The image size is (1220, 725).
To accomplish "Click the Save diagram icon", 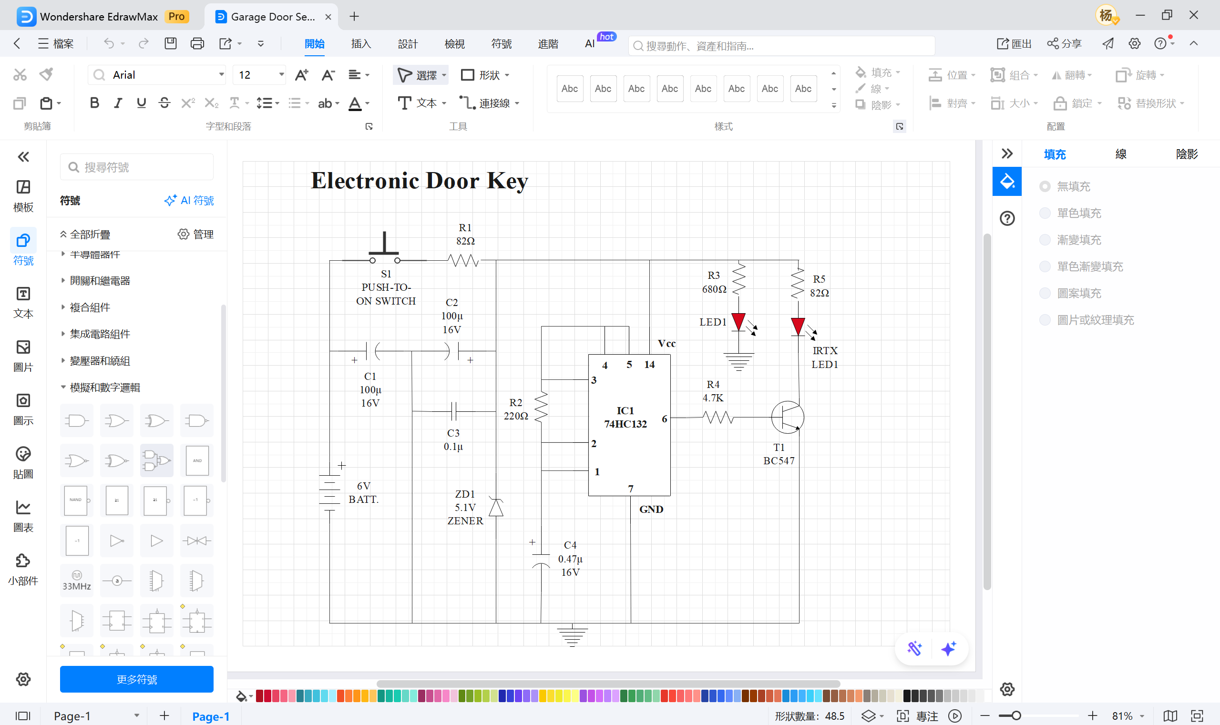I will tap(170, 43).
